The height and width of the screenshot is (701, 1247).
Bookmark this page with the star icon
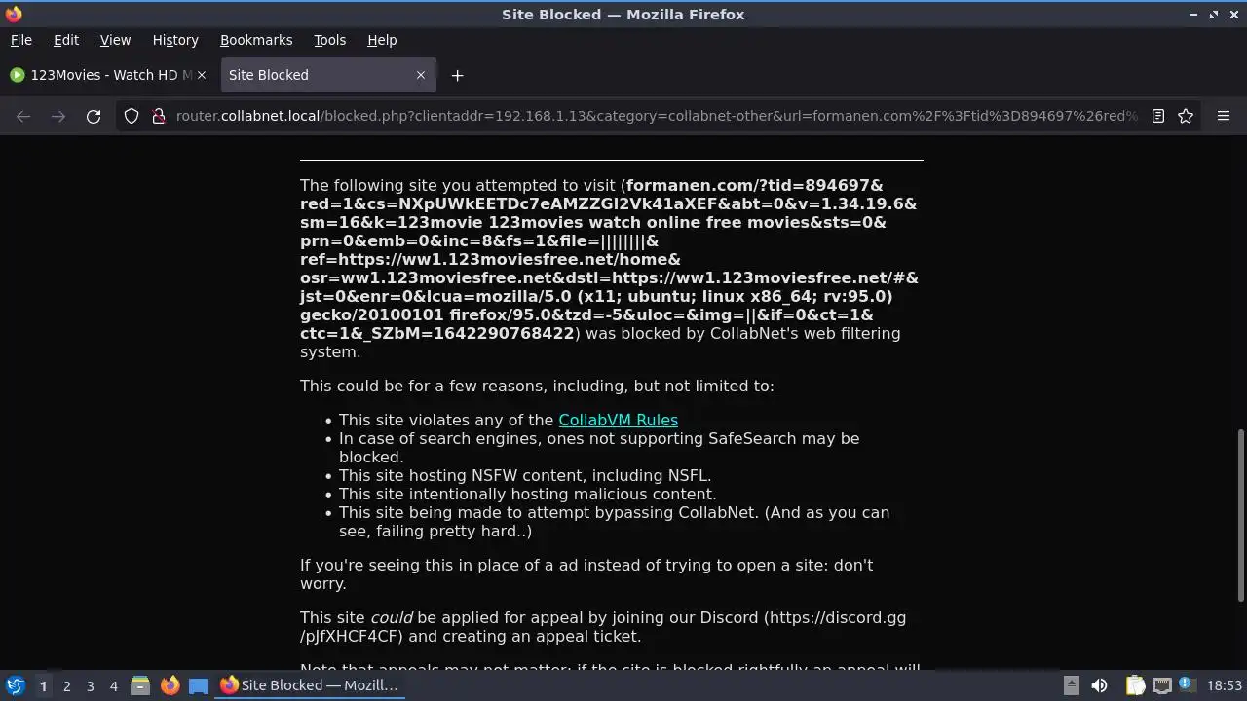(1186, 116)
